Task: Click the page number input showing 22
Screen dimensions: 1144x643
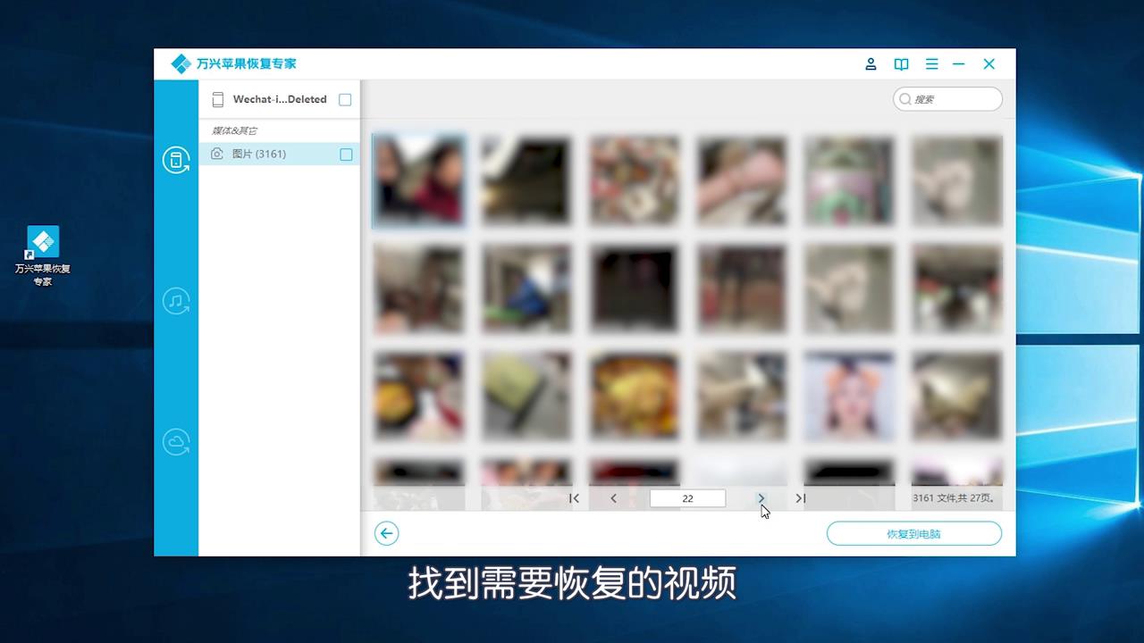Action: (687, 498)
